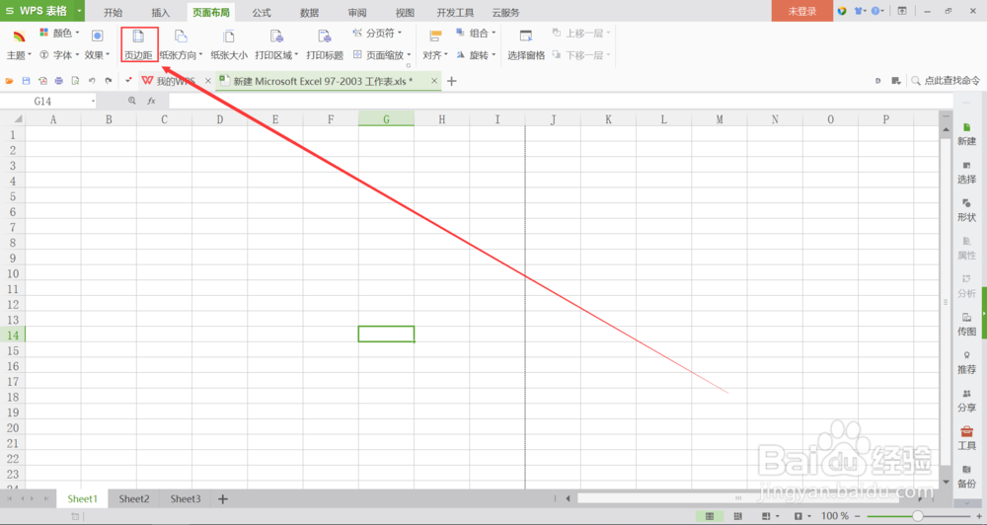The height and width of the screenshot is (525, 987).
Task: Open 分享 share in the right sidebar
Action: click(x=967, y=401)
